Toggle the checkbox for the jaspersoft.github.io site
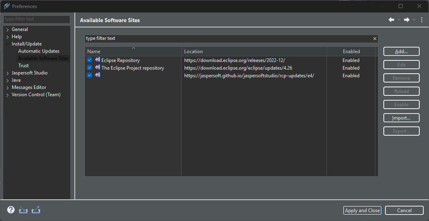Image resolution: width=429 pixels, height=221 pixels. tap(89, 75)
